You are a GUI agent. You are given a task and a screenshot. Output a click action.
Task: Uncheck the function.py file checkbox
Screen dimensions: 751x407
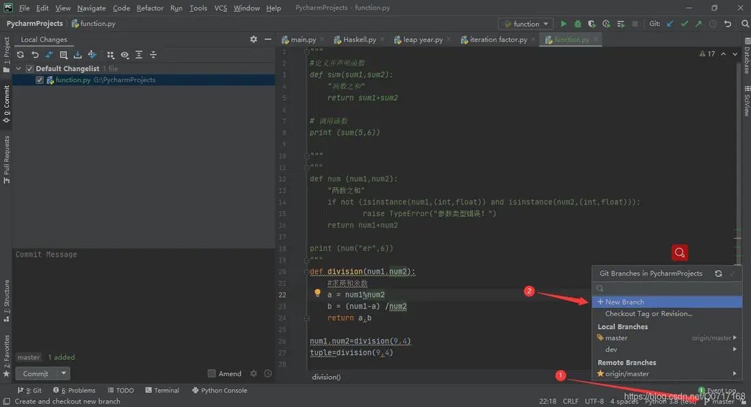pyautogui.click(x=40, y=80)
